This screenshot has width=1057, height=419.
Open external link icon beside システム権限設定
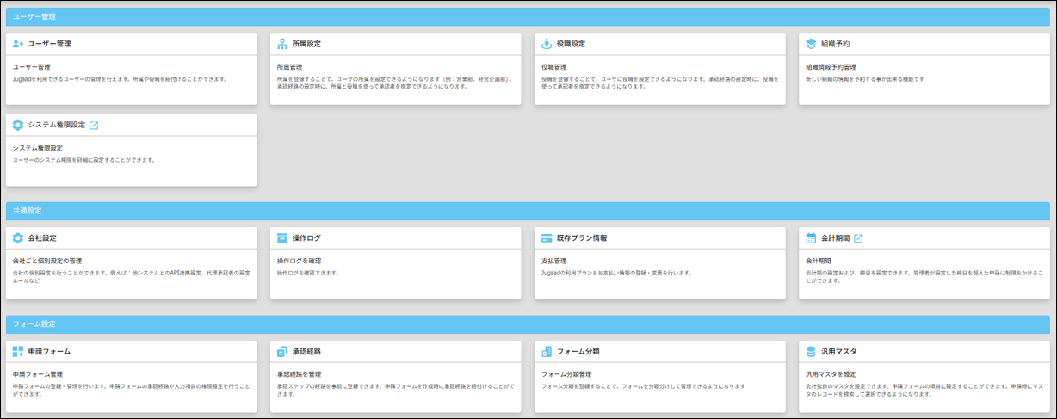coord(94,125)
